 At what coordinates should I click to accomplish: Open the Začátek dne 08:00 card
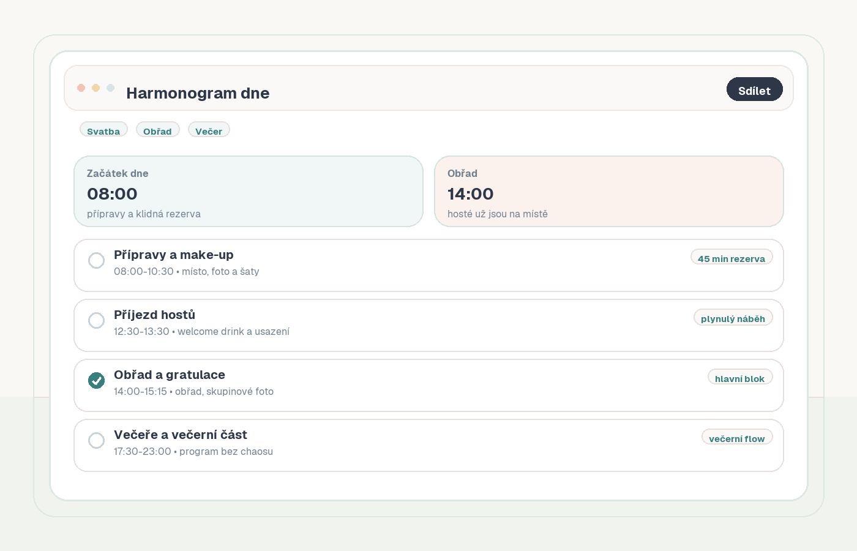(x=248, y=191)
